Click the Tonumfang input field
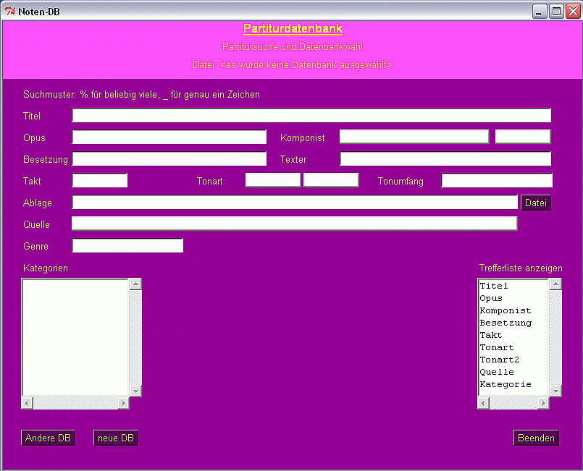Image resolution: width=583 pixels, height=471 pixels. pyautogui.click(x=497, y=181)
